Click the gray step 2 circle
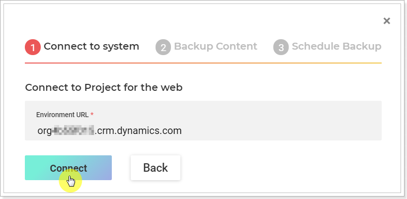Image resolution: width=407 pixels, height=199 pixels. pos(163,47)
